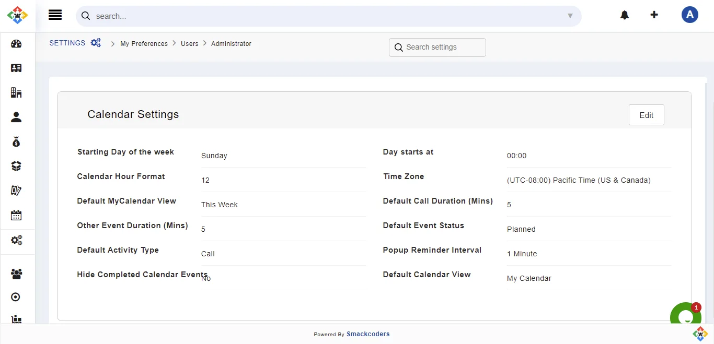Toggle the hamburger menu button
This screenshot has height=344, width=714.
pyautogui.click(x=55, y=15)
